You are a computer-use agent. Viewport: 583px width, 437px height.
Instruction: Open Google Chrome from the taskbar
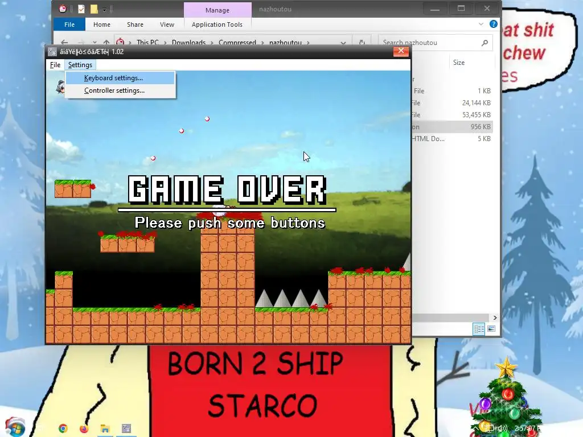coord(63,428)
